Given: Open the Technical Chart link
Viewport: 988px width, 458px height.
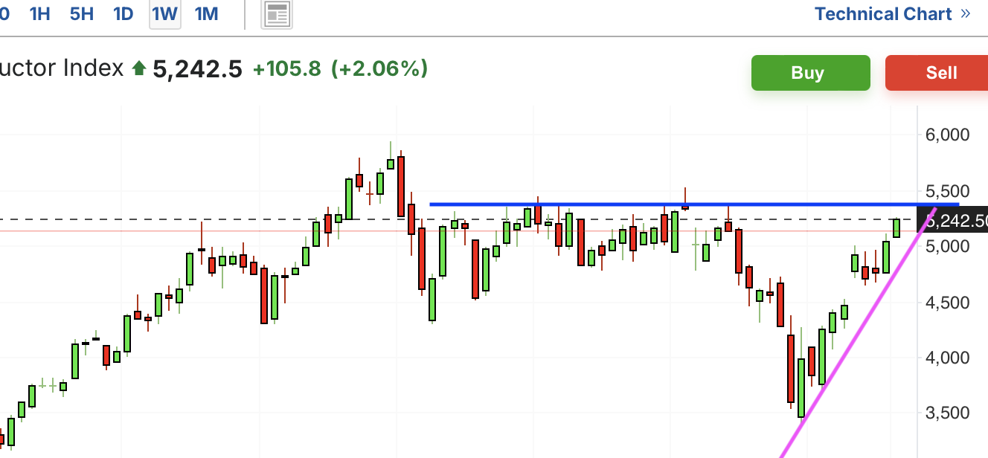Looking at the screenshot, I should pos(893,14).
